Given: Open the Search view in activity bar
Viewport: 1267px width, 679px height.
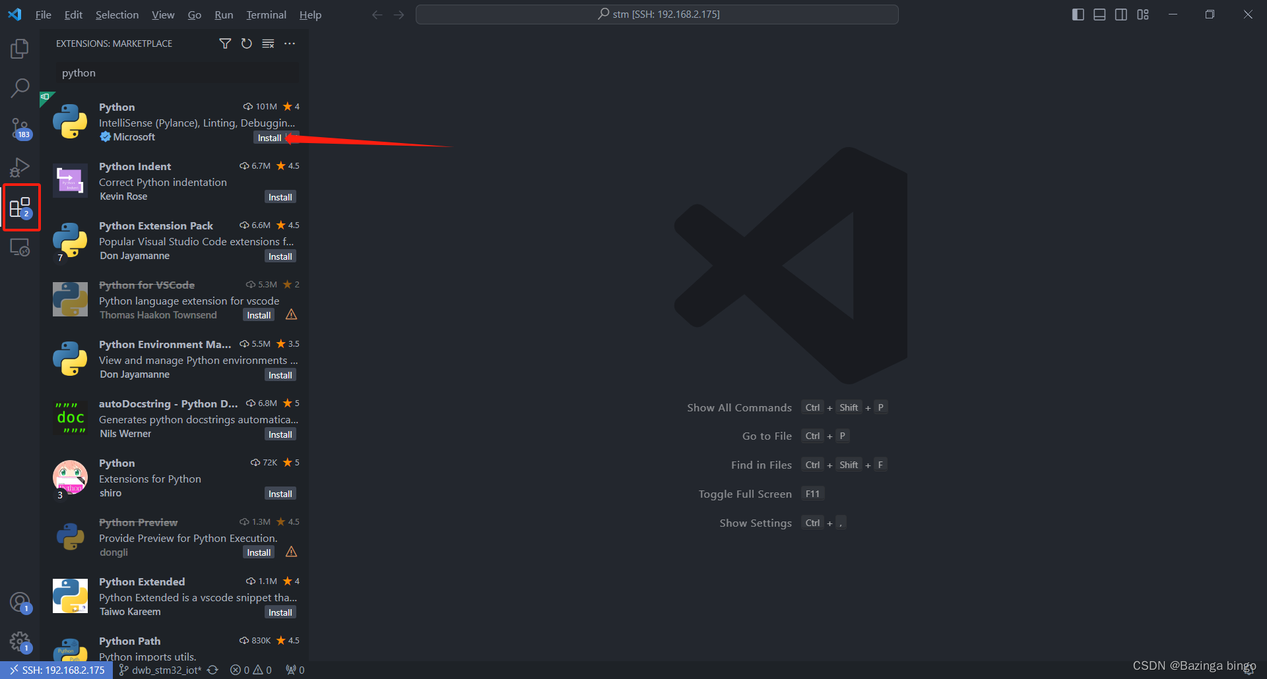Looking at the screenshot, I should click(20, 88).
